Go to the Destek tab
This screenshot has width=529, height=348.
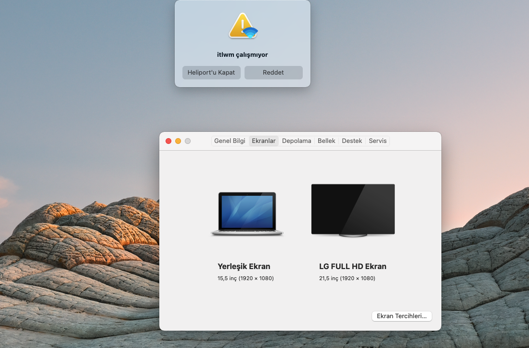[x=352, y=141]
